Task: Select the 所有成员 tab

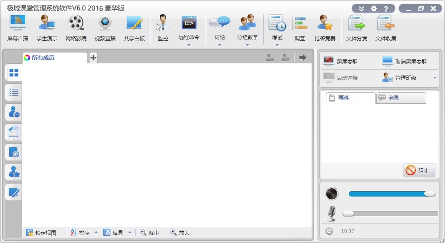Action: 54,58
